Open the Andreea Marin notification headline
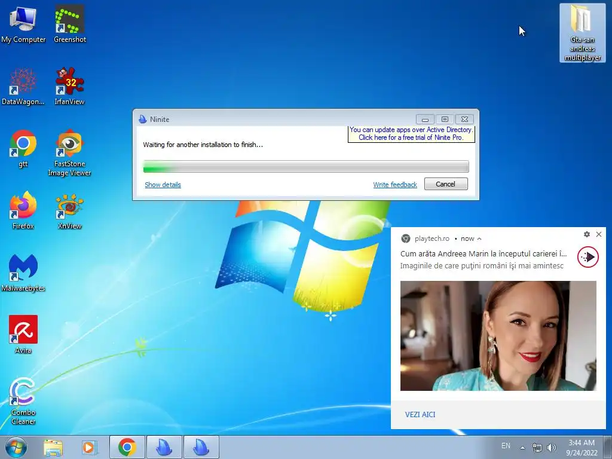This screenshot has height=459, width=612. (x=484, y=253)
